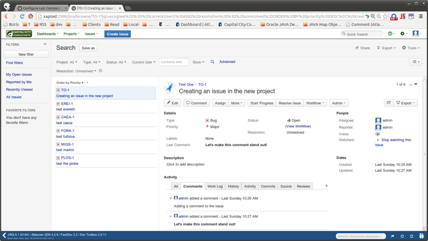
Task: Open the user profile avatar menu
Action: click(x=417, y=34)
